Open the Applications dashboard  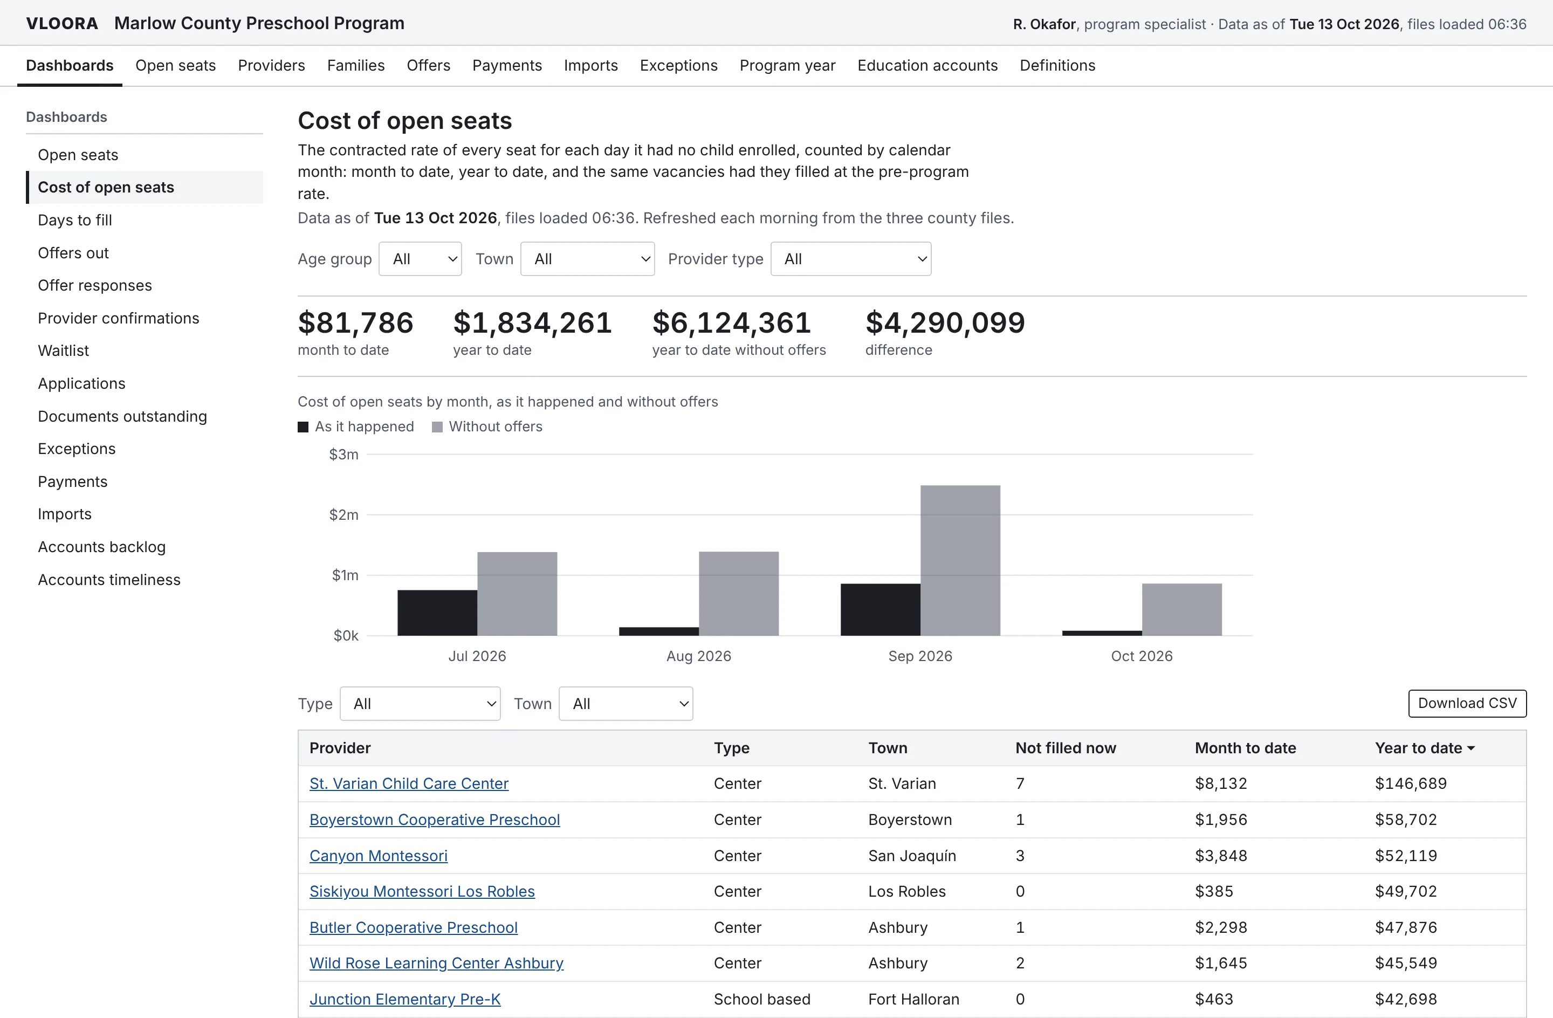point(144,383)
